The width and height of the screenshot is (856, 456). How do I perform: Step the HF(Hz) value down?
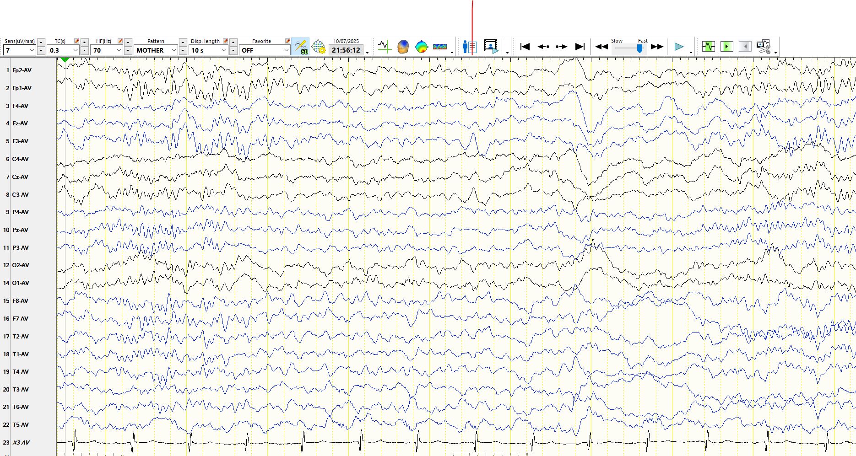(x=128, y=50)
